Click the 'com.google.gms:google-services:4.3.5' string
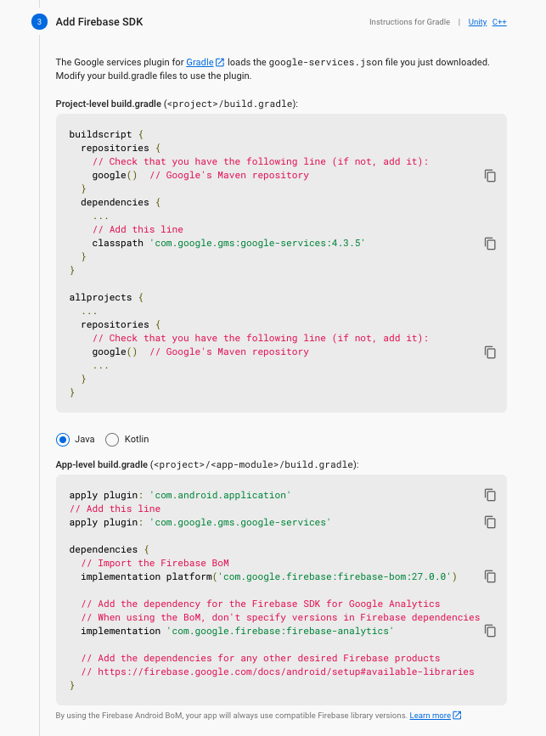Screen dimensions: 546x736 pyautogui.click(x=257, y=243)
